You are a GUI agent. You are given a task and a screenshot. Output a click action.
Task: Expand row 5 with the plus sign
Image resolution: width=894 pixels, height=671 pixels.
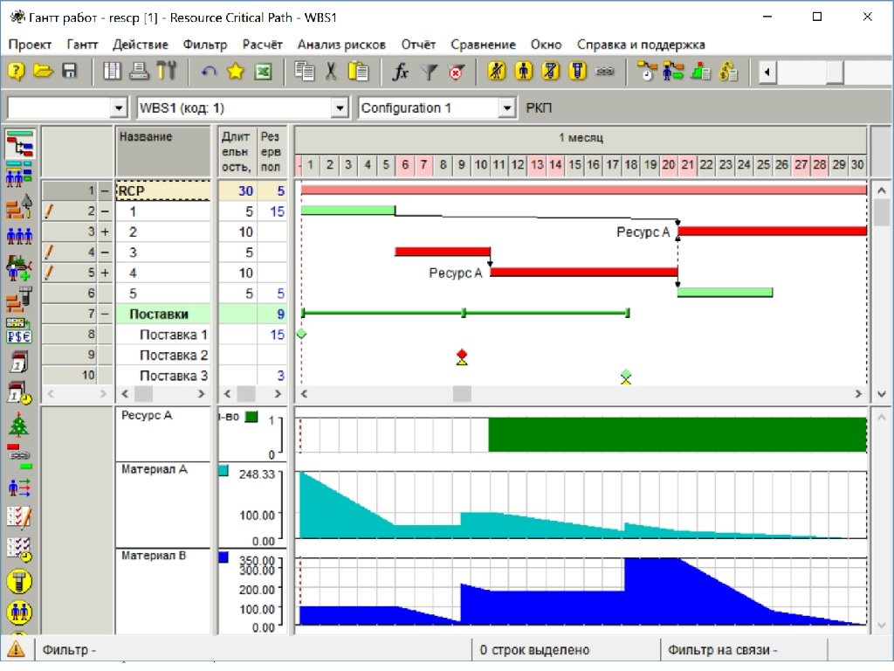(x=105, y=273)
